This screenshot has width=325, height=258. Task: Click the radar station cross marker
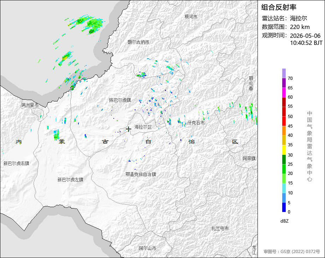pyautogui.click(x=129, y=129)
